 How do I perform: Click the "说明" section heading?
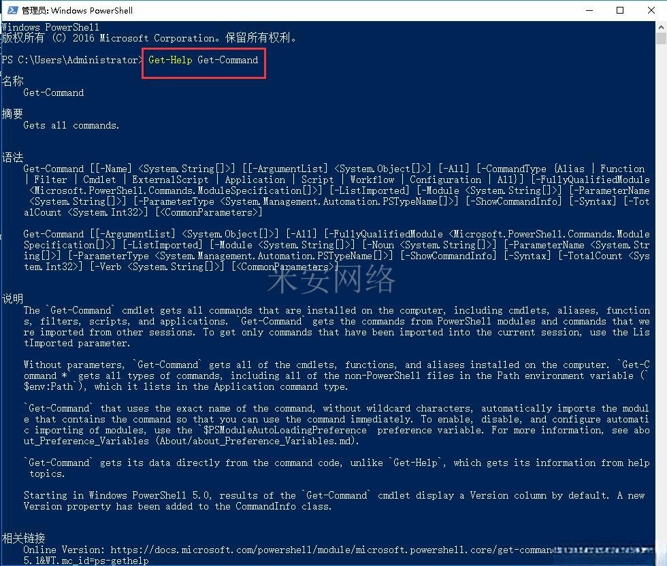pyautogui.click(x=12, y=299)
